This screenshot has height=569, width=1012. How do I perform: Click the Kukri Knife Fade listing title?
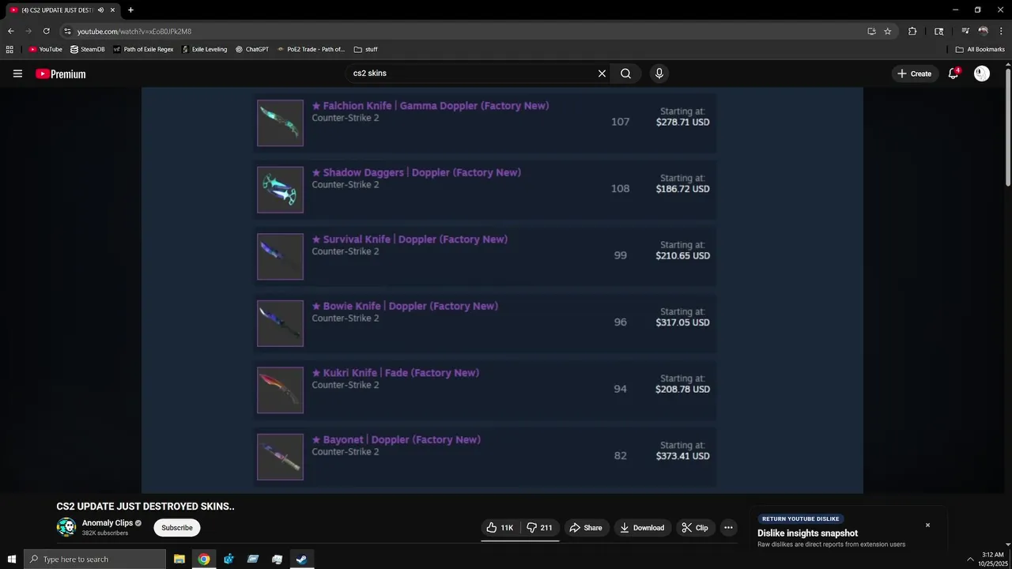395,373
